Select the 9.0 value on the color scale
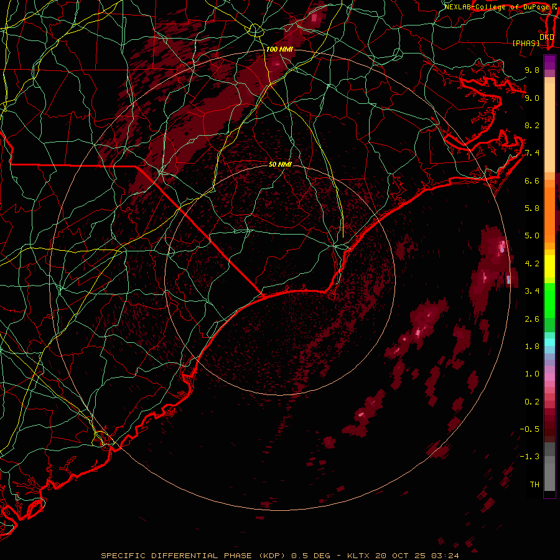 pyautogui.click(x=532, y=98)
